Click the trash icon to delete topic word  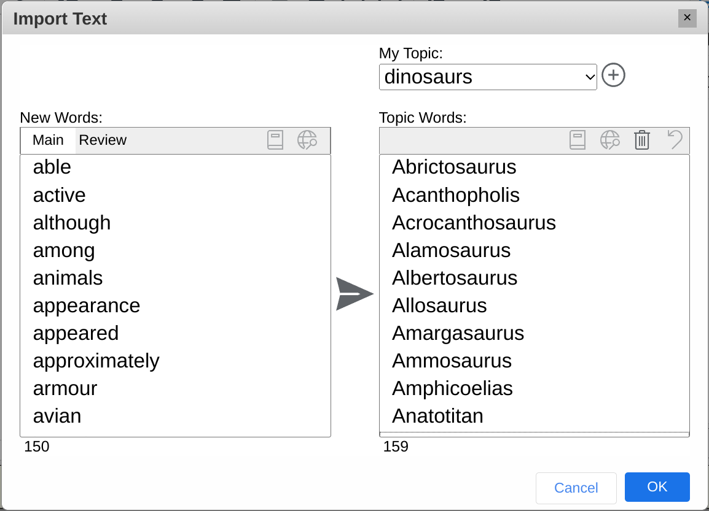(x=641, y=140)
